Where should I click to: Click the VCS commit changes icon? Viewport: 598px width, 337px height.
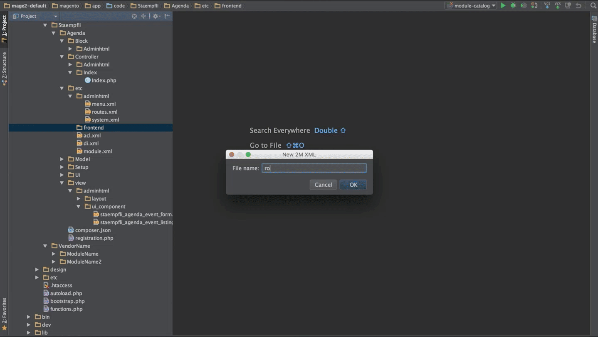point(558,5)
